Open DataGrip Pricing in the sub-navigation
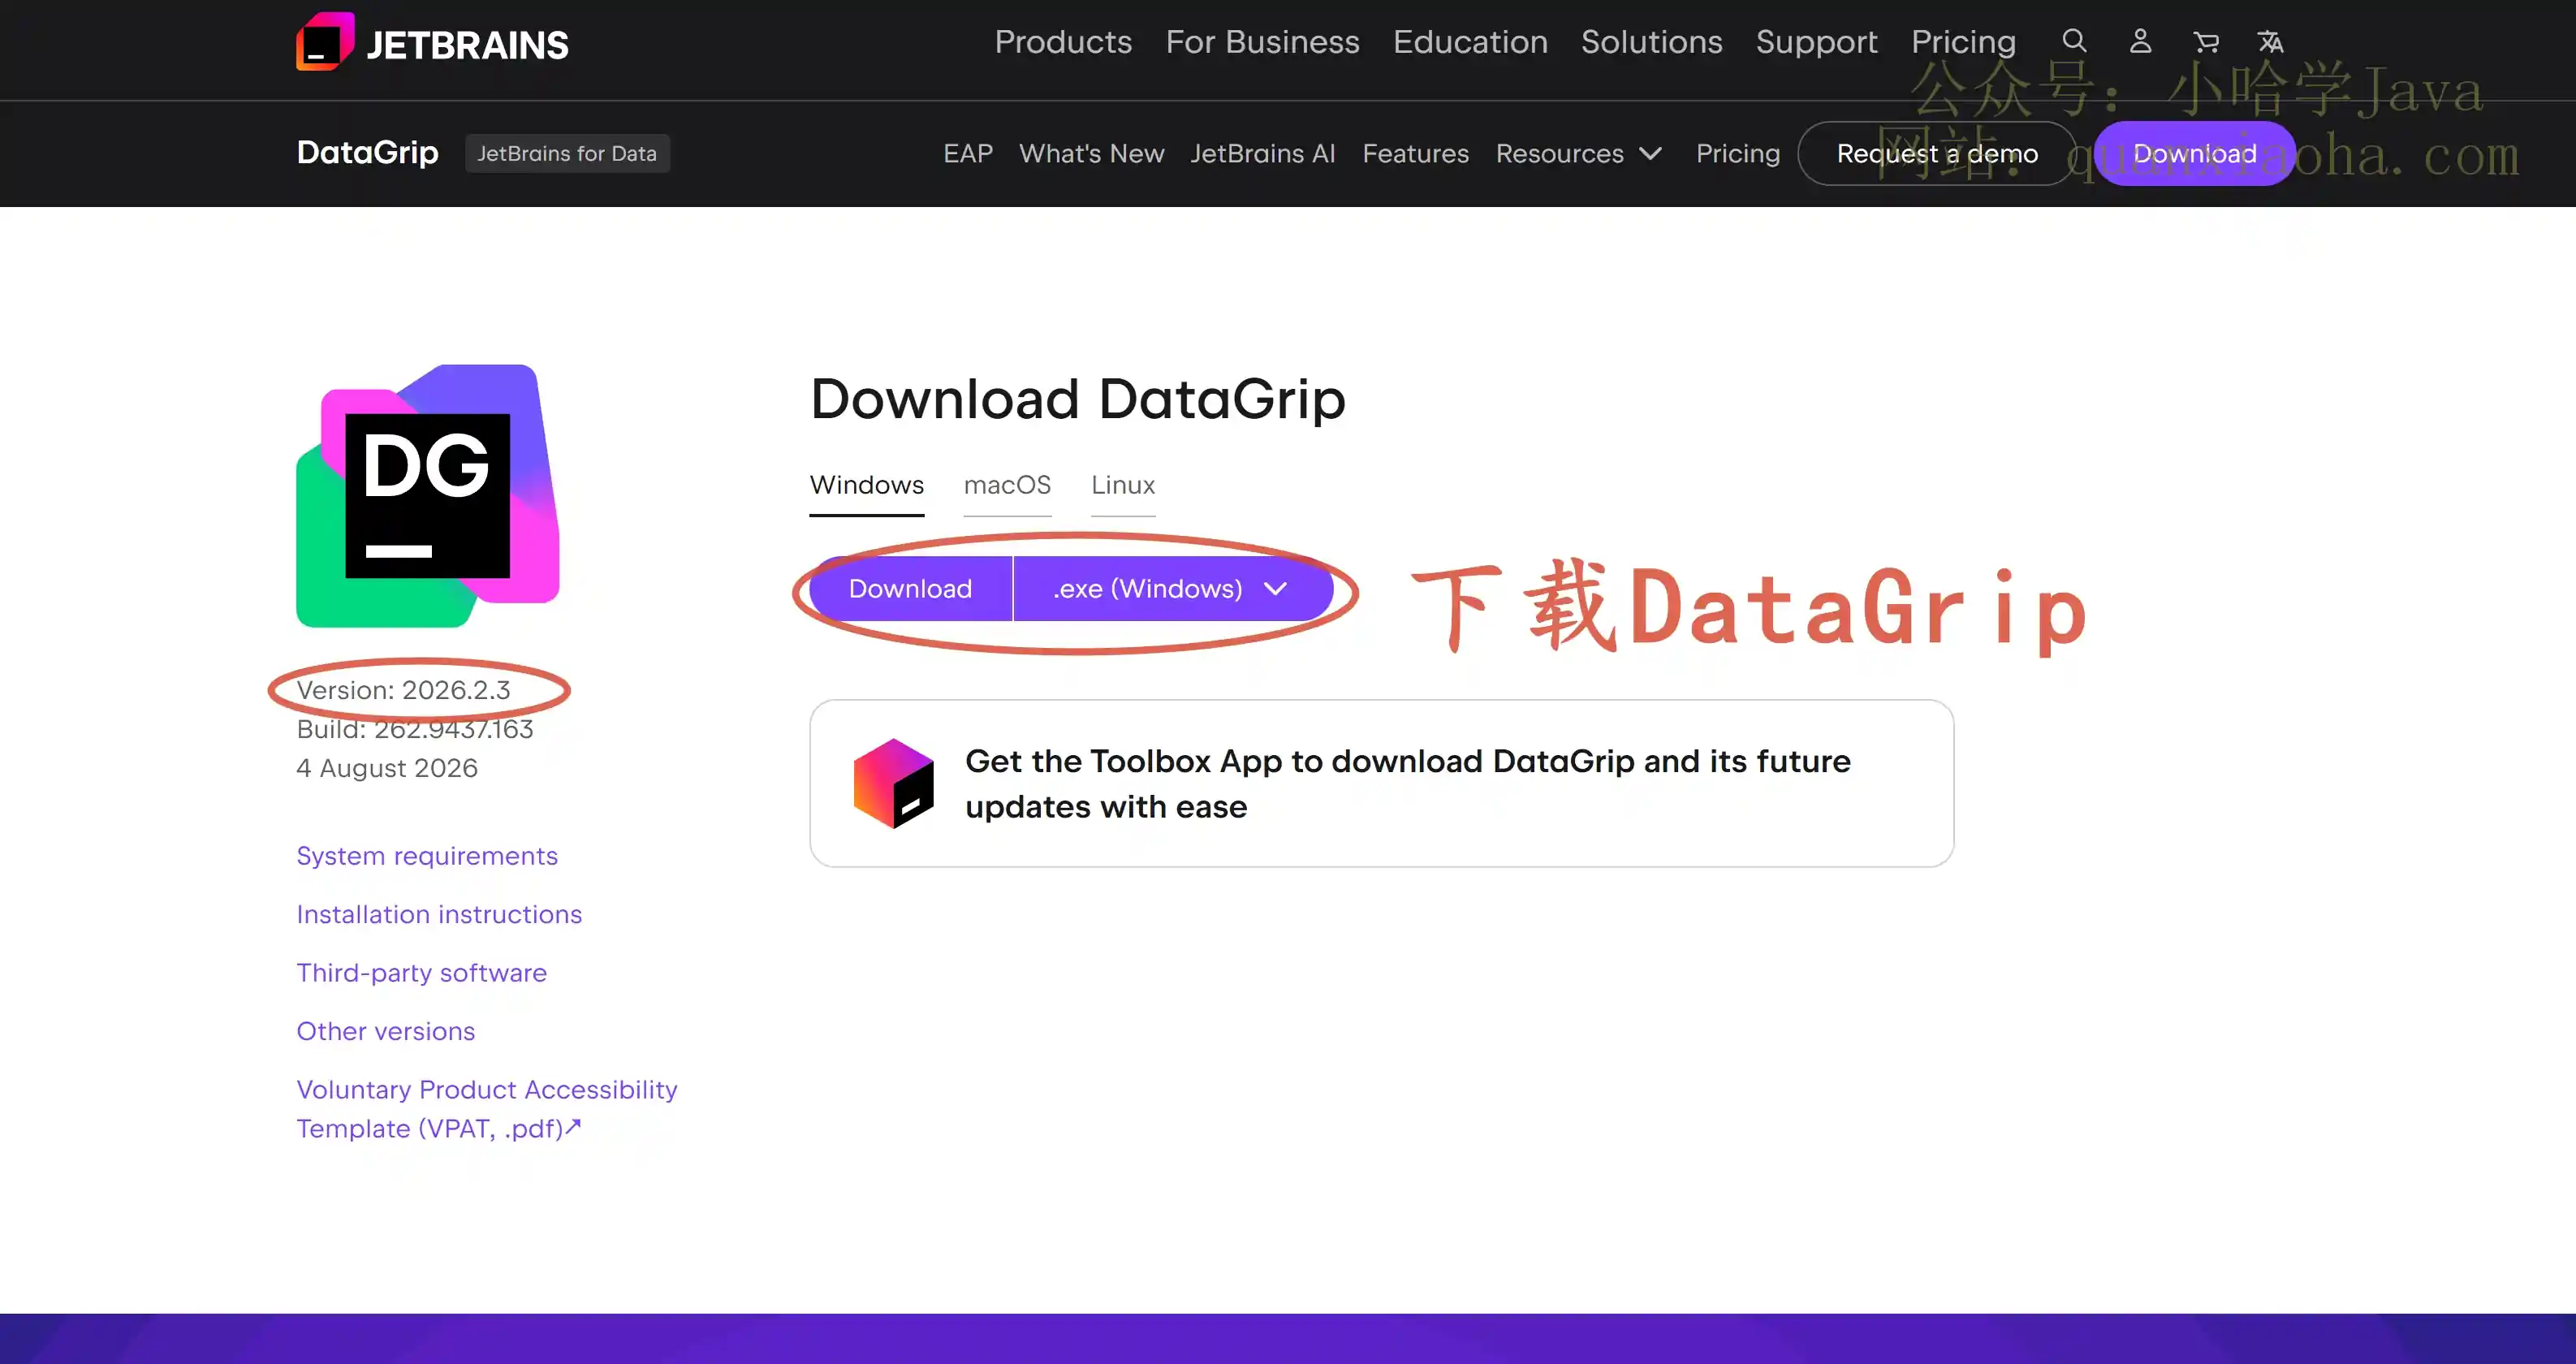 coord(1738,153)
